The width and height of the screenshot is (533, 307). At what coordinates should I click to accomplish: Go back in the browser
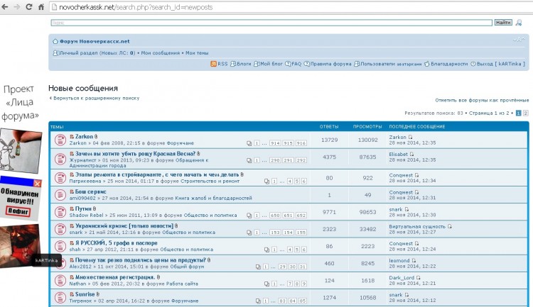[x=5, y=7]
